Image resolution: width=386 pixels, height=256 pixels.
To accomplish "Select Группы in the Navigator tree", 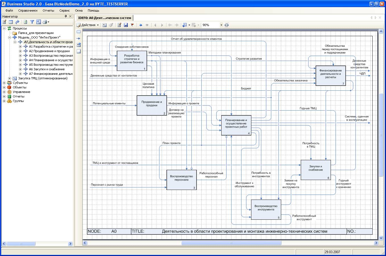I will [x=18, y=101].
